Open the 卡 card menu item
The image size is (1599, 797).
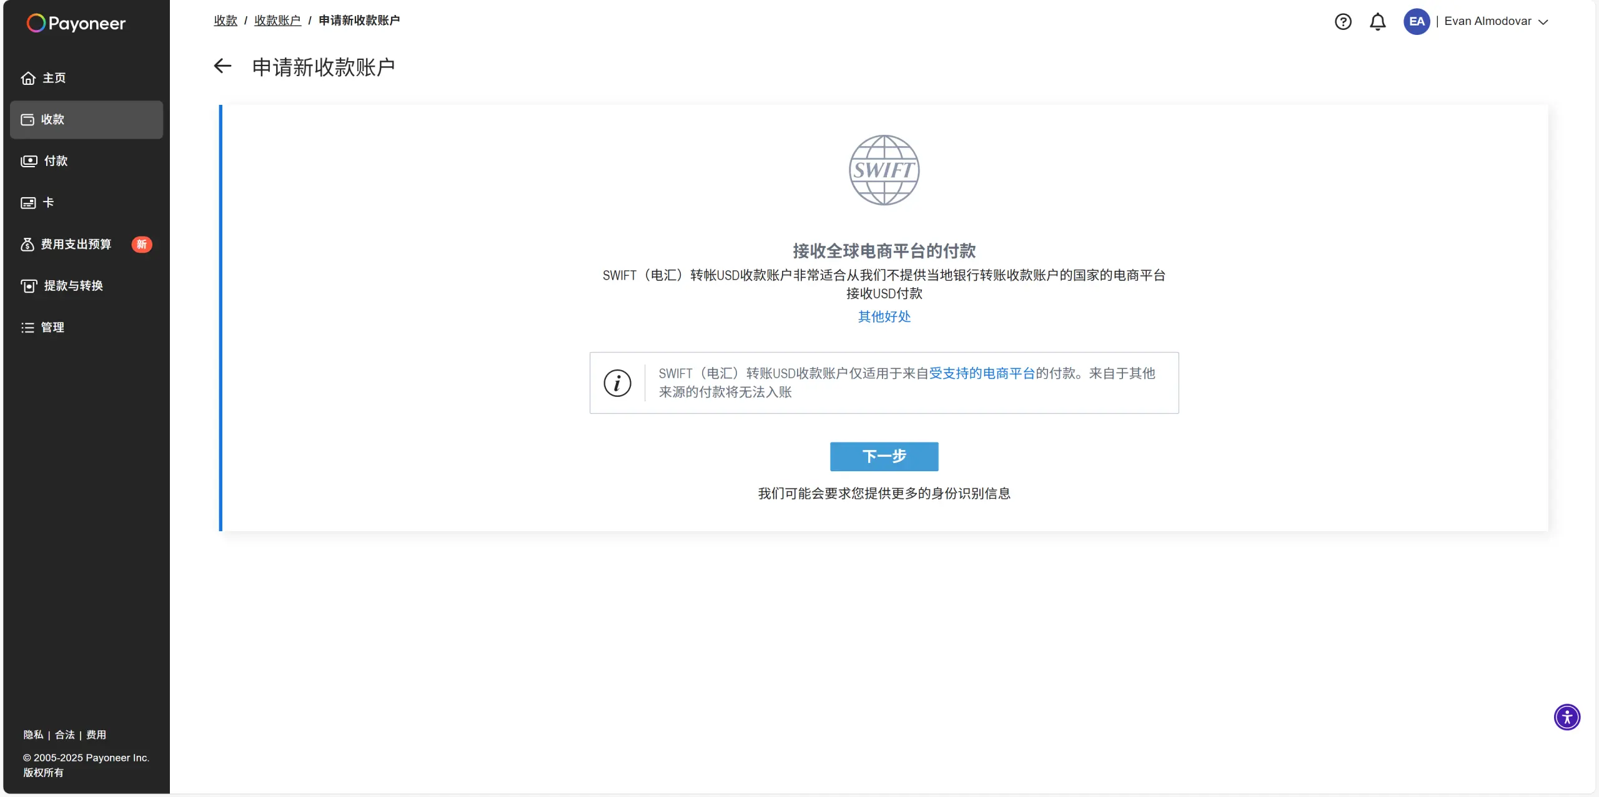pyautogui.click(x=86, y=202)
